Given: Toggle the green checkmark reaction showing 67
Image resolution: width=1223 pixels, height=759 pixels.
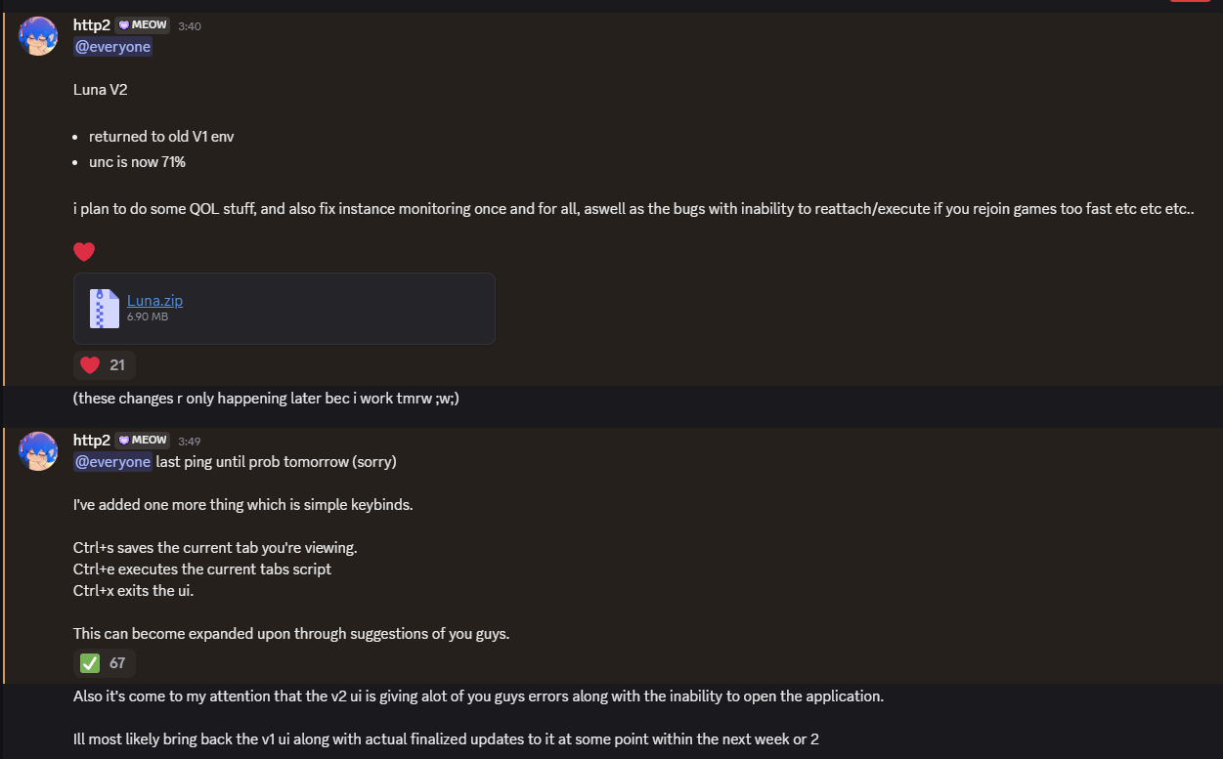Looking at the screenshot, I should point(104,663).
